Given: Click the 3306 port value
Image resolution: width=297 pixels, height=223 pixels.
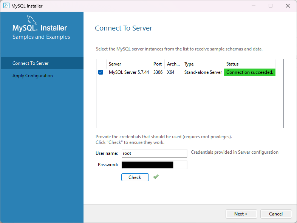Looking at the screenshot, I should click(x=158, y=72).
